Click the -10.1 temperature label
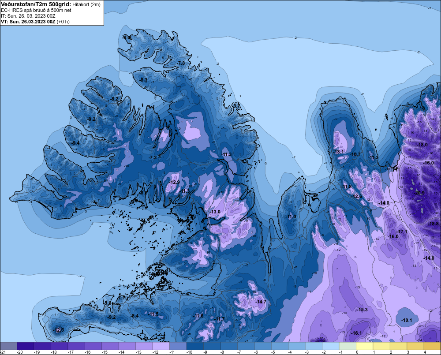This screenshot has width=441, height=355. click(407, 320)
